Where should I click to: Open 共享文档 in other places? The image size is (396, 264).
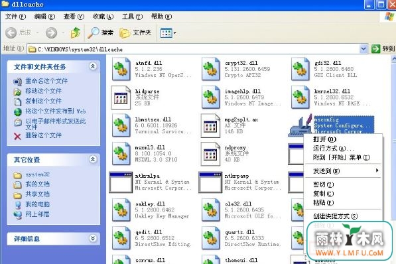37,194
